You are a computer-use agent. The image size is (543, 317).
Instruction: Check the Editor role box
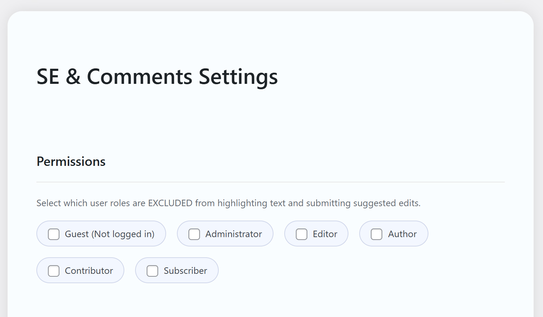click(x=302, y=234)
